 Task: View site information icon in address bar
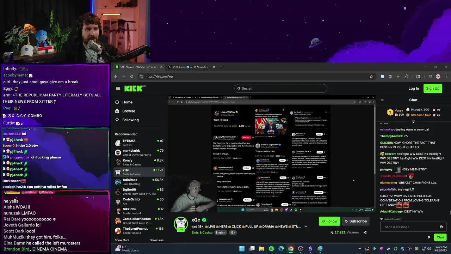coord(141,77)
